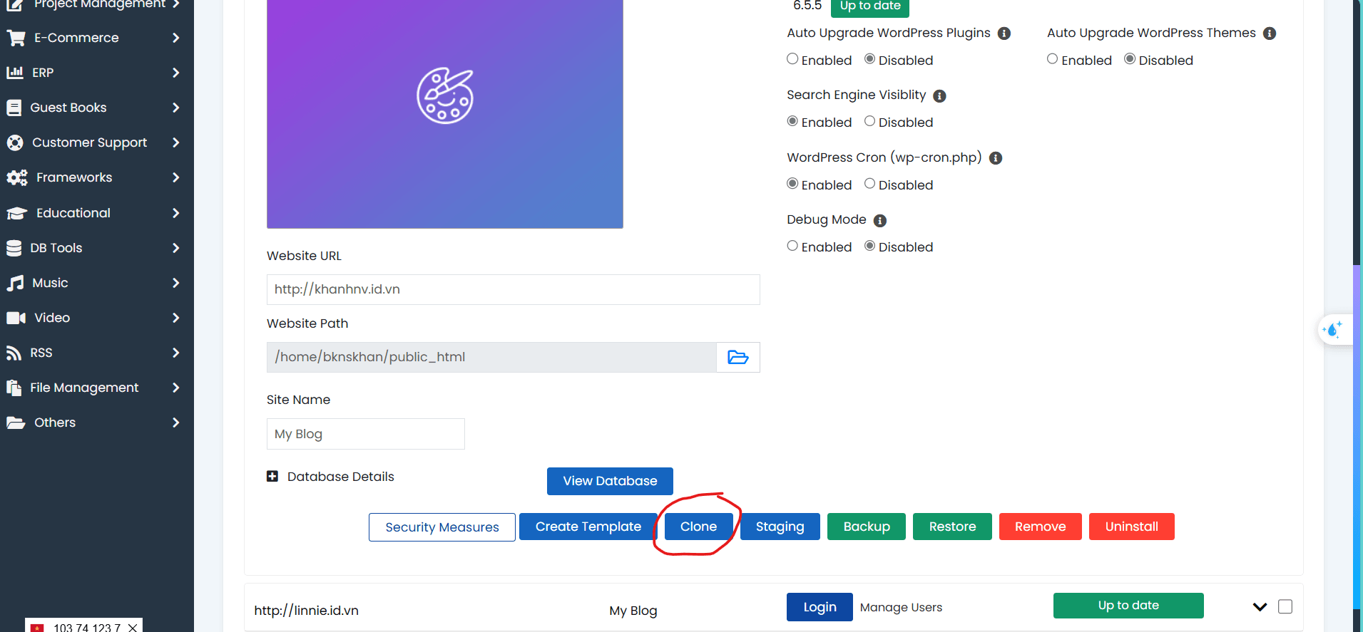Click the ERP chart icon

(x=15, y=73)
